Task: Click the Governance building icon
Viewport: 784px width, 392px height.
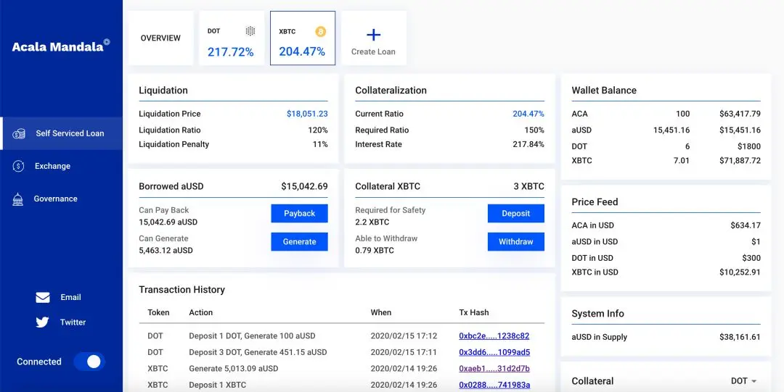Action: click(x=18, y=199)
